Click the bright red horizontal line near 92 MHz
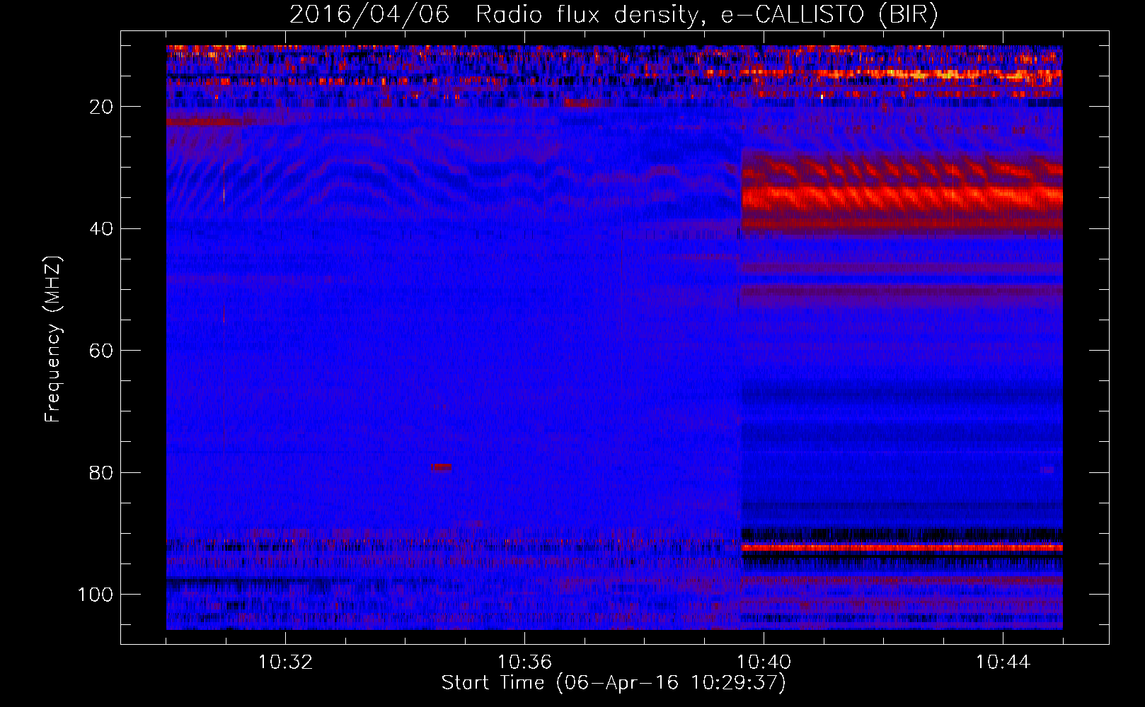Screen dimensions: 1145x707 902,547
